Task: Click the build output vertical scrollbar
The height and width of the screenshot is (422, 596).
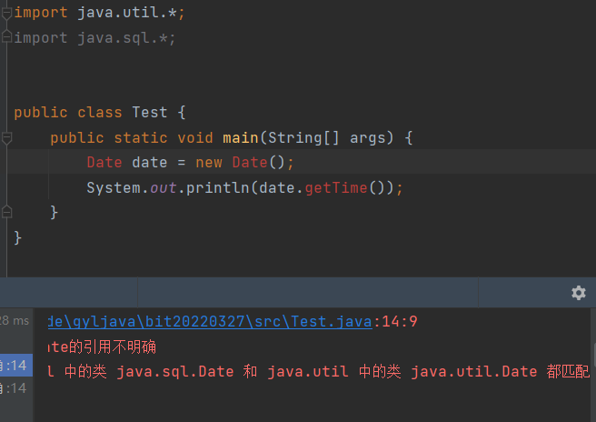Action: 593,354
